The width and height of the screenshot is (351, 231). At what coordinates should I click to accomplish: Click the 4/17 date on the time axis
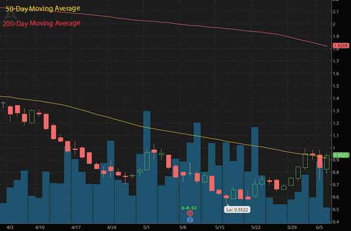point(76,227)
